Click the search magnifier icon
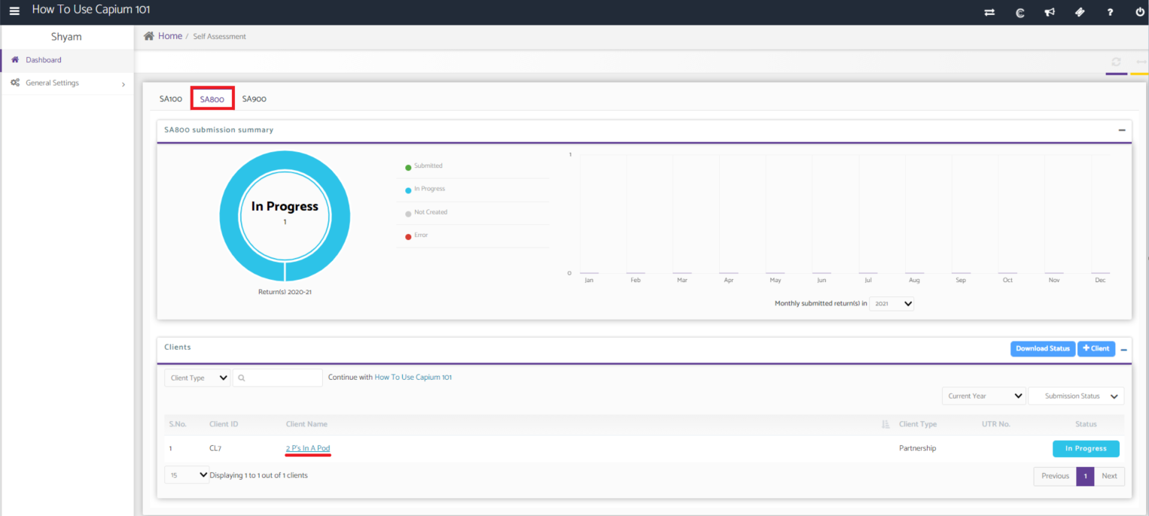The height and width of the screenshot is (516, 1149). click(242, 378)
